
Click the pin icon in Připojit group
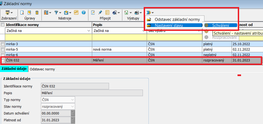pyautogui.click(x=100, y=12)
